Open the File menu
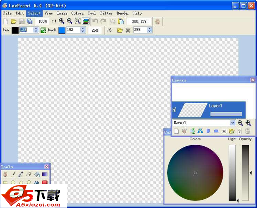Viewport: 257px width, 208px height. tap(8, 13)
